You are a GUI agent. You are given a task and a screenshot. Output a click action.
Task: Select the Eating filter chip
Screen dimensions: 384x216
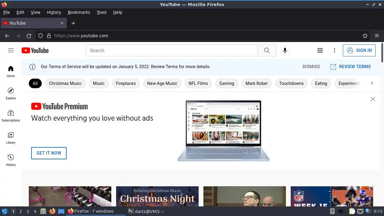point(321,83)
